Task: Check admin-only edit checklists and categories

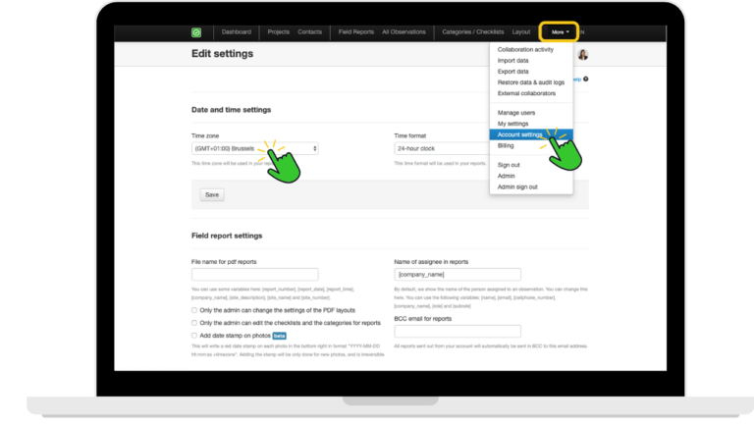Action: pos(194,323)
